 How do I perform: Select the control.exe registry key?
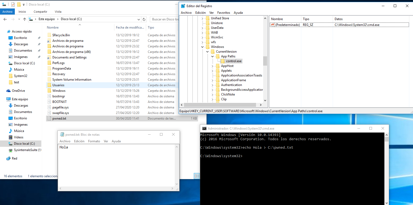pos(234,61)
